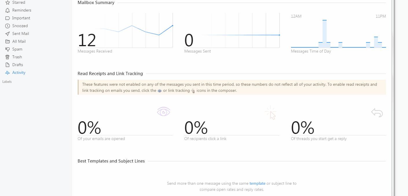The width and height of the screenshot is (408, 196).
Task: Go to the All Mail folder
Action: (x=19, y=41)
